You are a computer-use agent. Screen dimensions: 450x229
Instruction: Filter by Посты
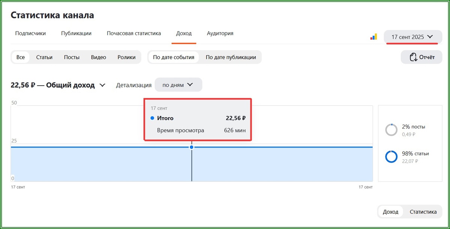coord(72,57)
